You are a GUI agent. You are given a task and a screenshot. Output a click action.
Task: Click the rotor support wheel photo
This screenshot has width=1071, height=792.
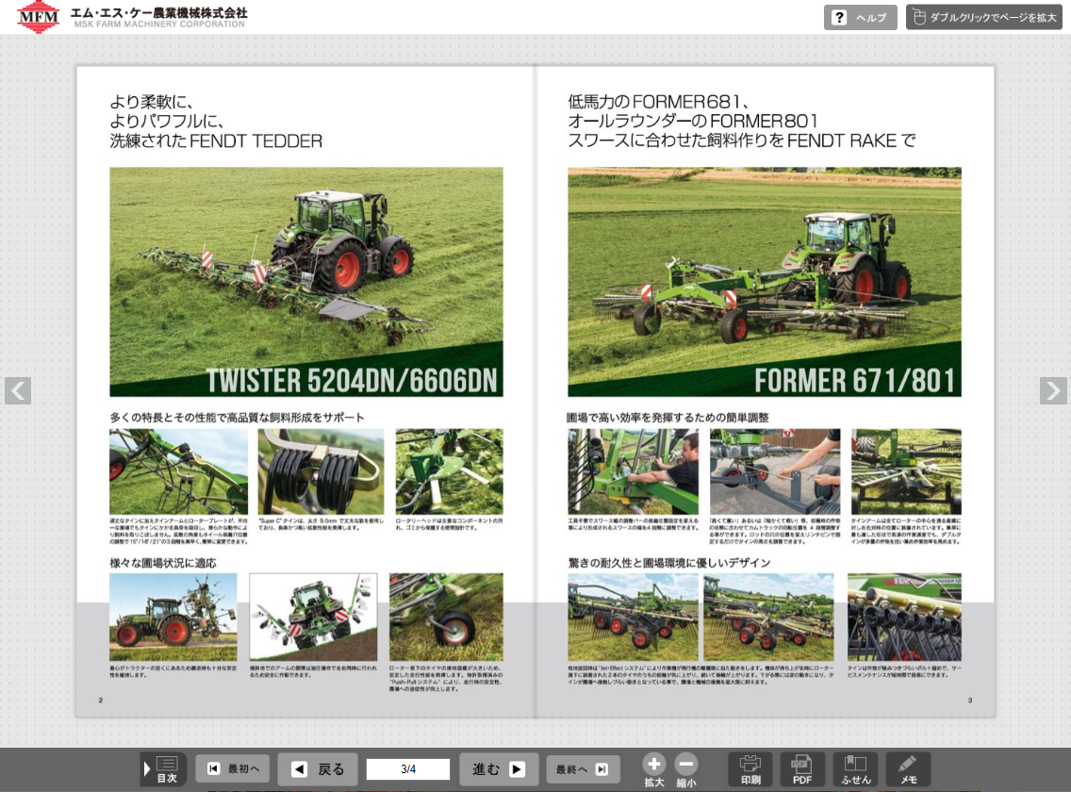tap(446, 617)
